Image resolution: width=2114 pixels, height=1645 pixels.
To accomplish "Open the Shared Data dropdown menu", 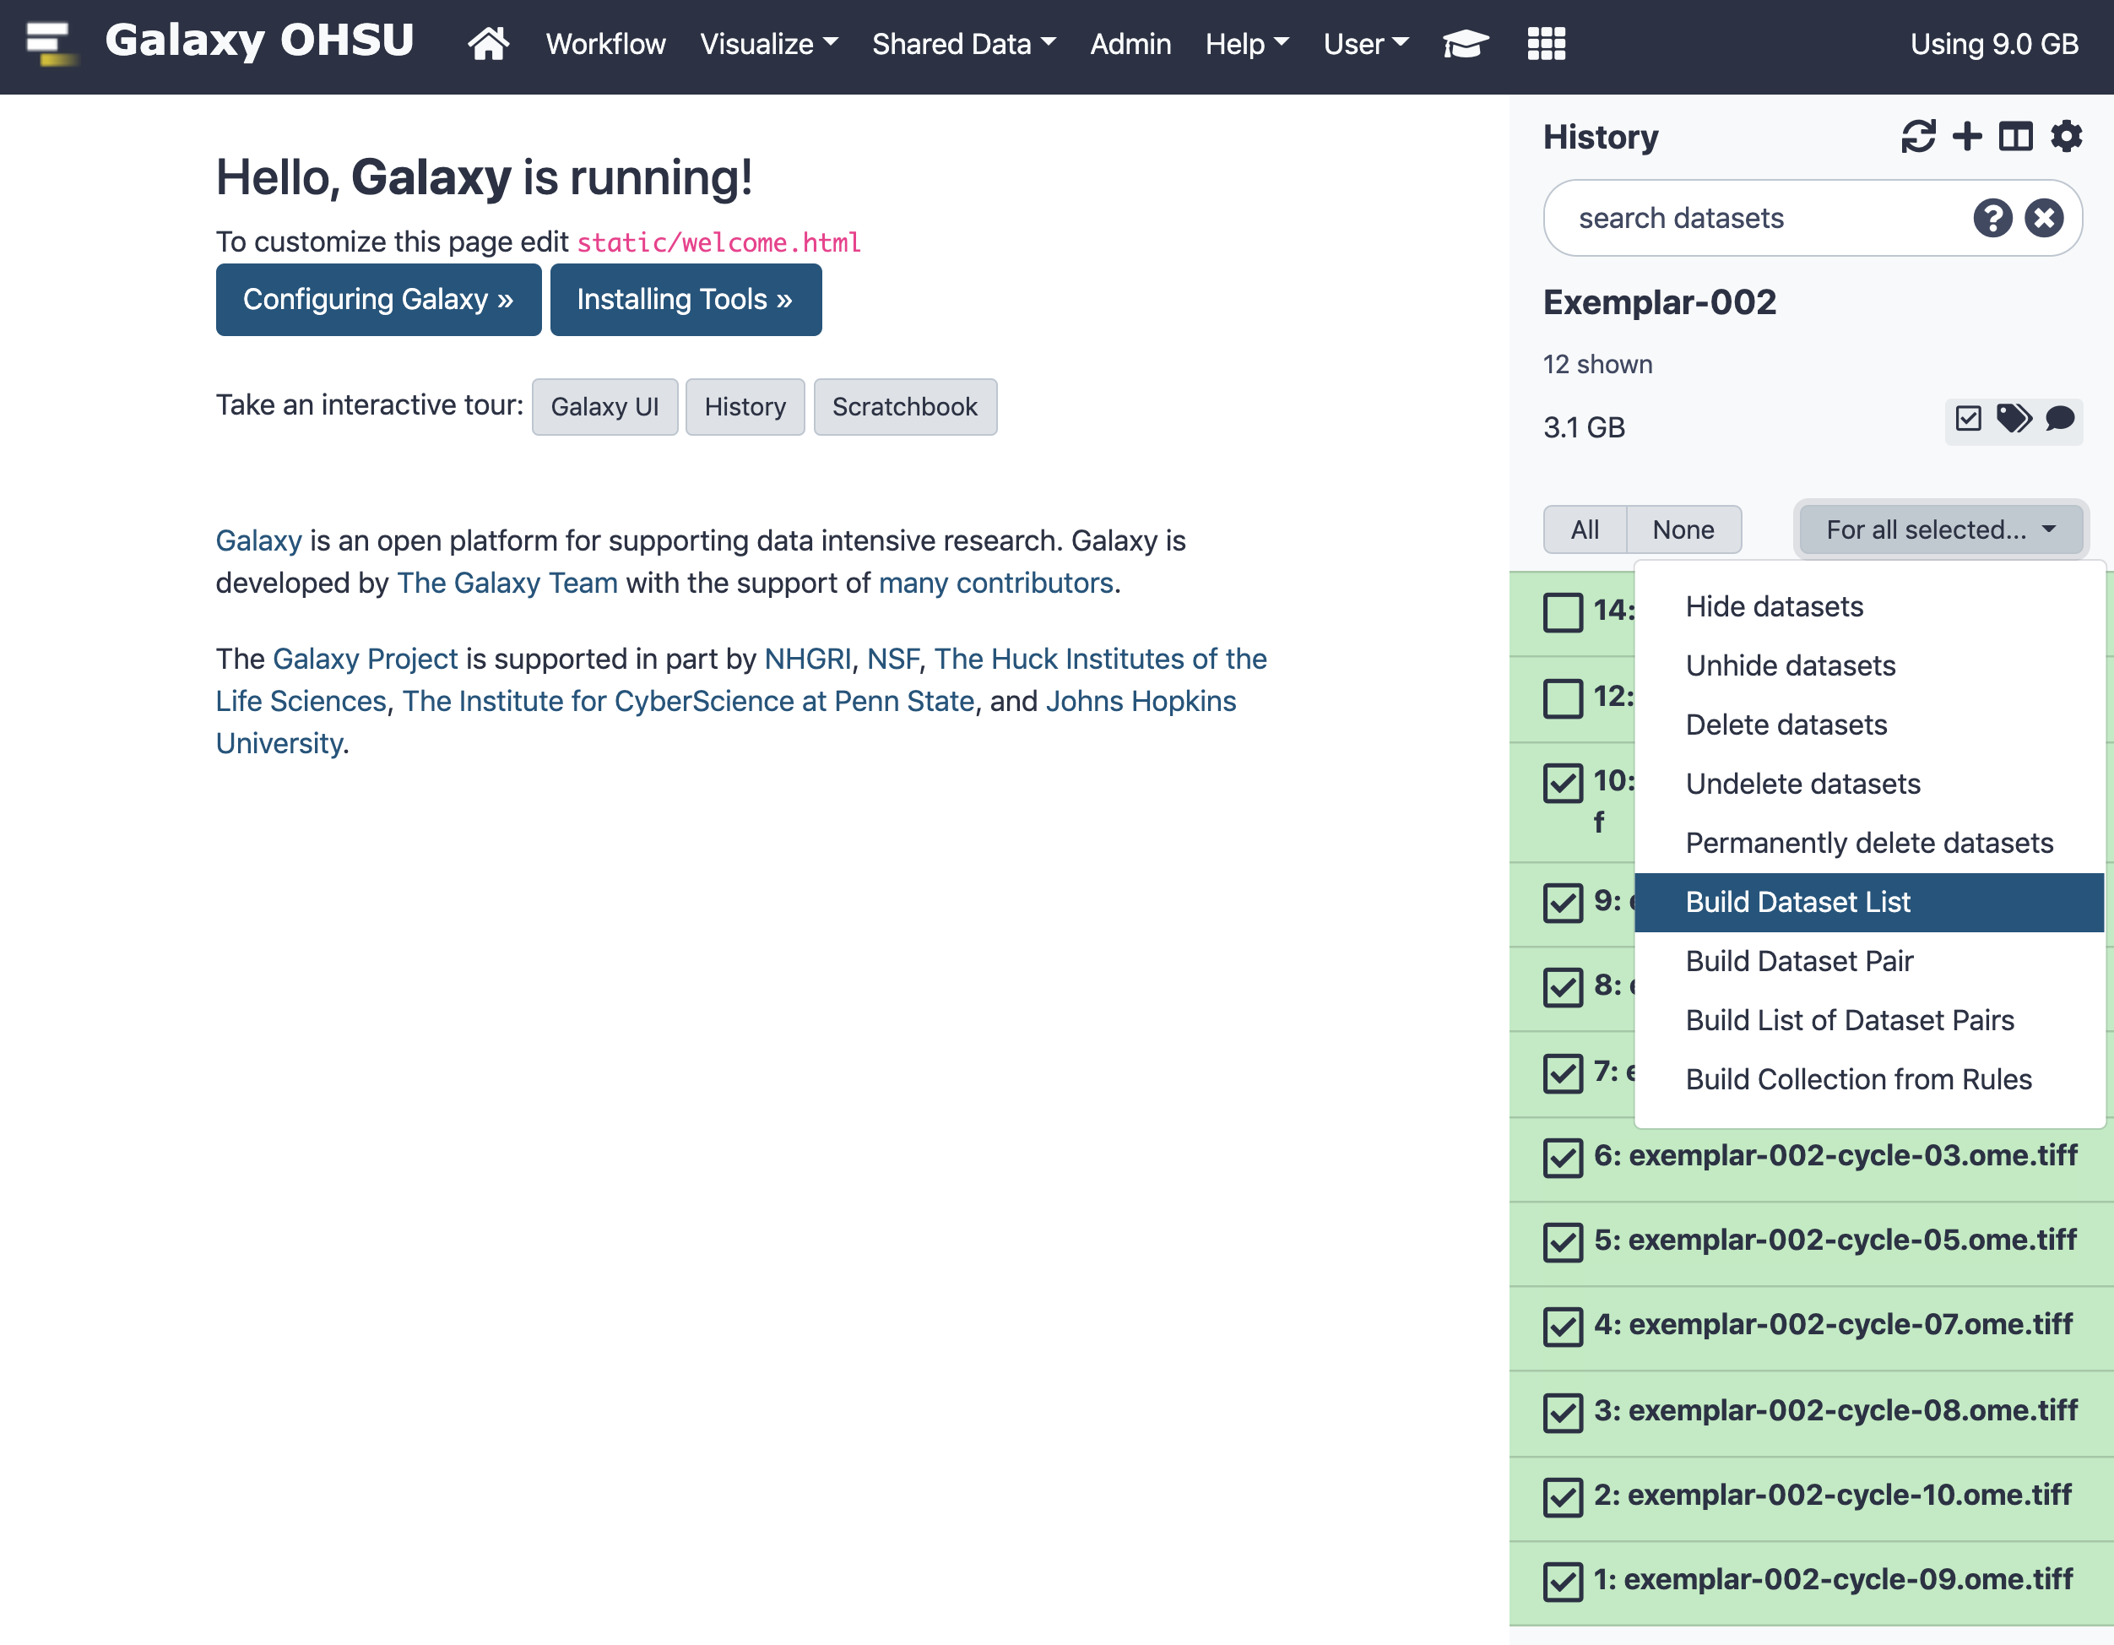I will 964,44.
